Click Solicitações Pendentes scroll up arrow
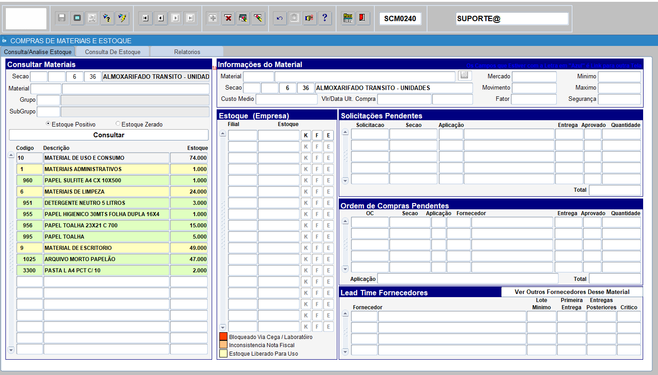This screenshot has width=658, height=375. 345,132
